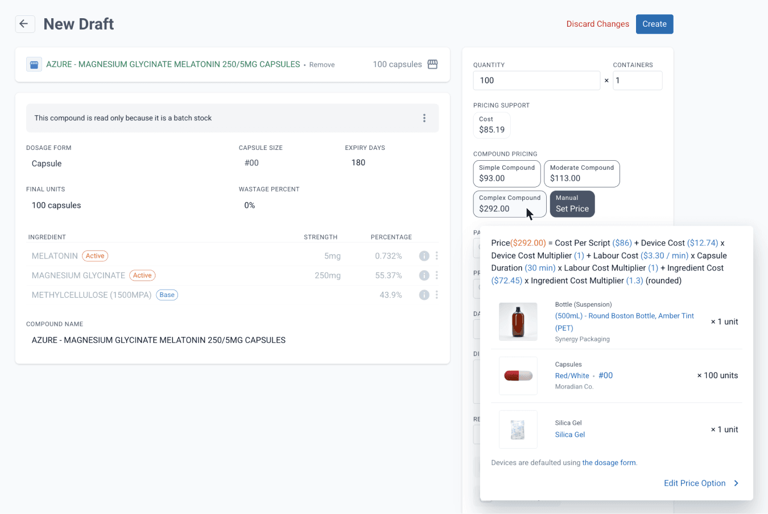Click the red/white capsule thumbnail
This screenshot has height=514, width=768.
click(518, 375)
